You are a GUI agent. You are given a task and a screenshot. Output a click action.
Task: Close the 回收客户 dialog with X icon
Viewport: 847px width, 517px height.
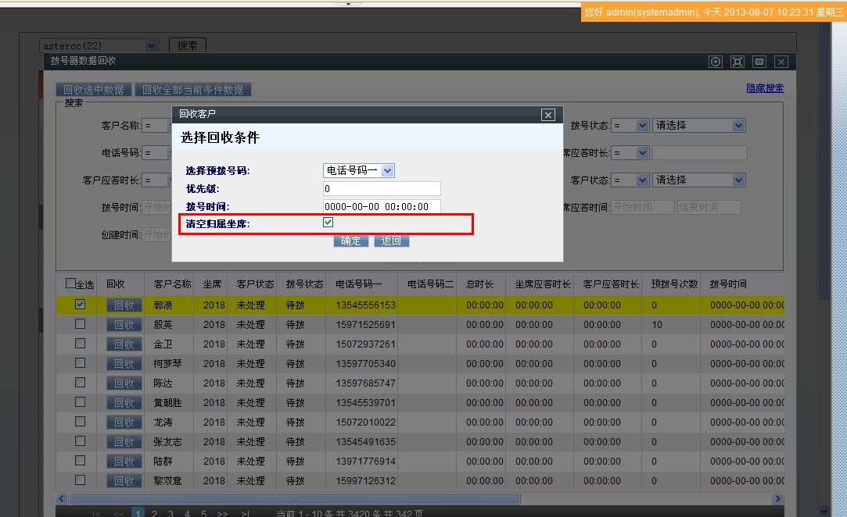pos(548,115)
